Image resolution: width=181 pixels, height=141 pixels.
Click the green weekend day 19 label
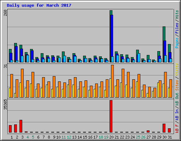click(106, 137)
